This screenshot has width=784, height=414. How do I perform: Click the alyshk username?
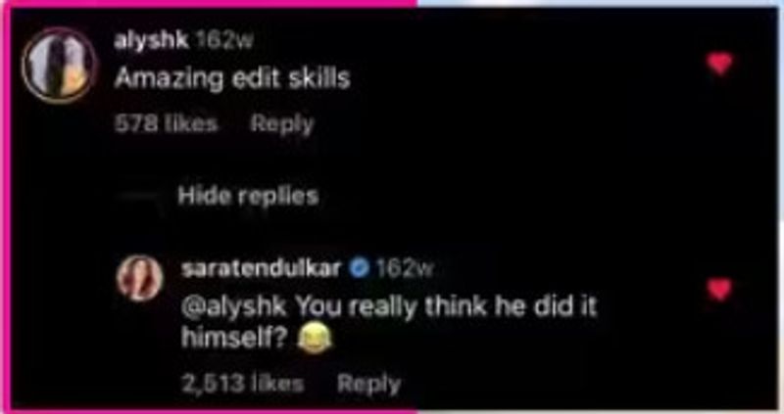coord(151,41)
